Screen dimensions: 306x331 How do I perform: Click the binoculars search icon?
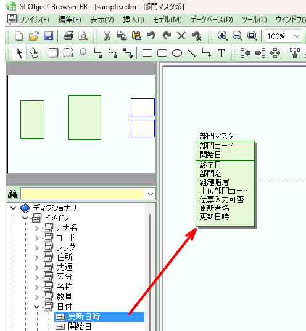click(13, 194)
